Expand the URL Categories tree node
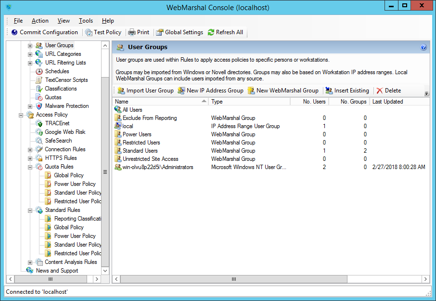Screen dimensions: 436x301 [x=30, y=54]
